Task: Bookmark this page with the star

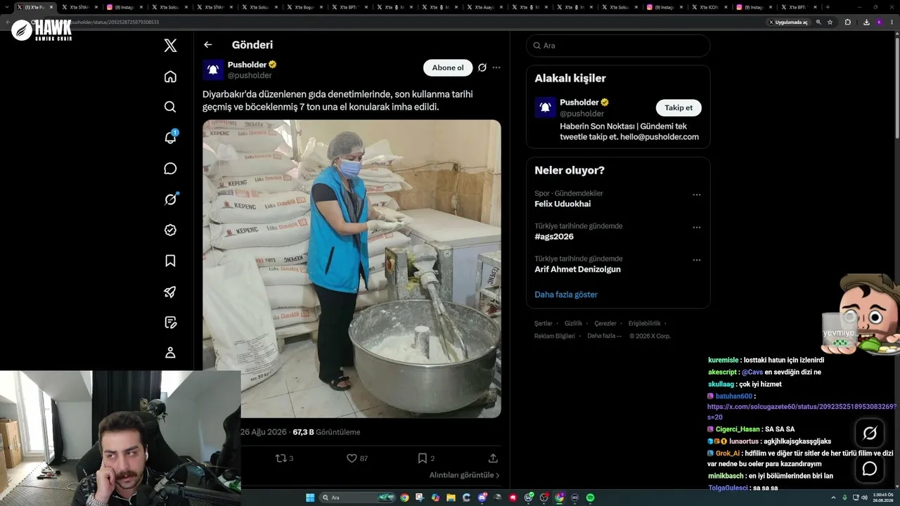Action: 830,22
